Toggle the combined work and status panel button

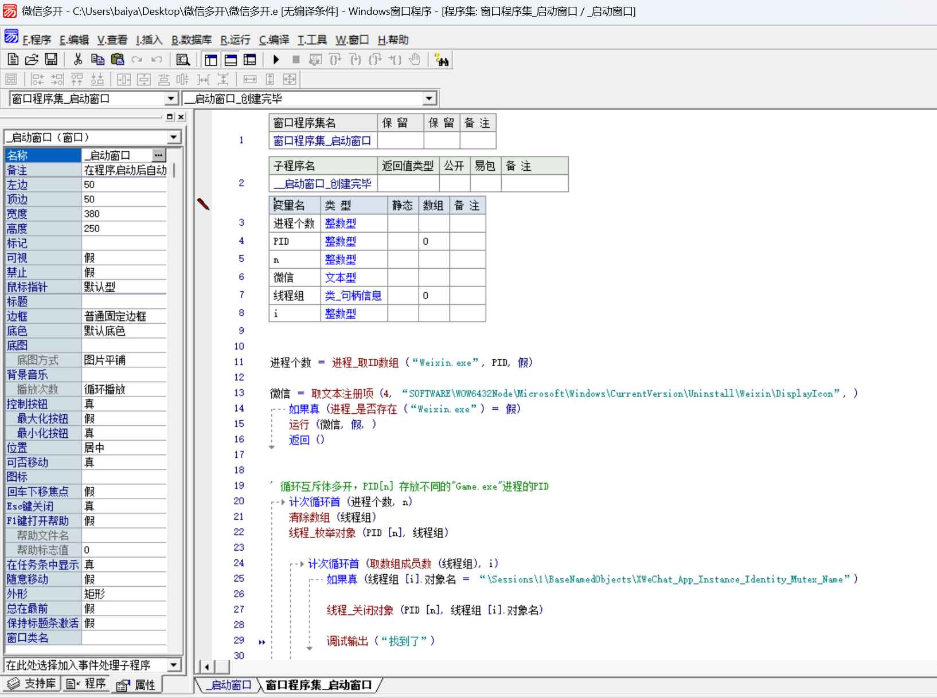(x=249, y=60)
